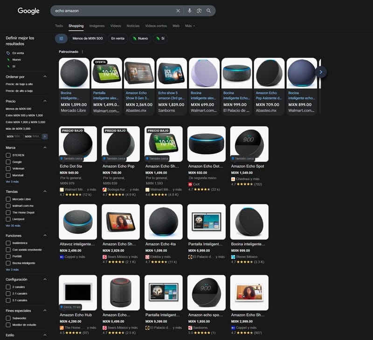The height and width of the screenshot is (340, 373).
Task: Check the Monitor de estudio checkbox
Action: [x=8, y=325]
